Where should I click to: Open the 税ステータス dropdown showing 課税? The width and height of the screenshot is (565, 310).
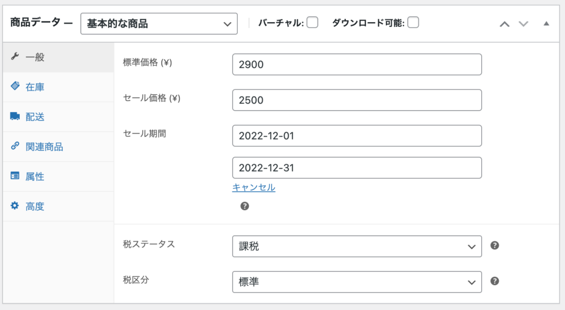[357, 246]
